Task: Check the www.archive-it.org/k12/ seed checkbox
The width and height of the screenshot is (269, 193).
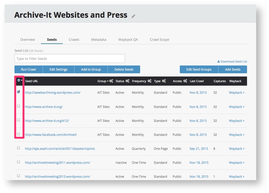Action: point(18,120)
